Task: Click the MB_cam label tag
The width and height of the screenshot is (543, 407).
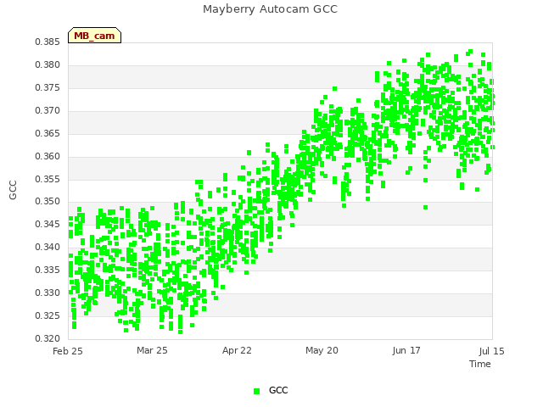Action: tap(94, 36)
